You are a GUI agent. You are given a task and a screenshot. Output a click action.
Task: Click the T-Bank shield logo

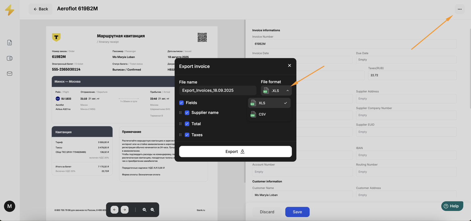(x=56, y=37)
